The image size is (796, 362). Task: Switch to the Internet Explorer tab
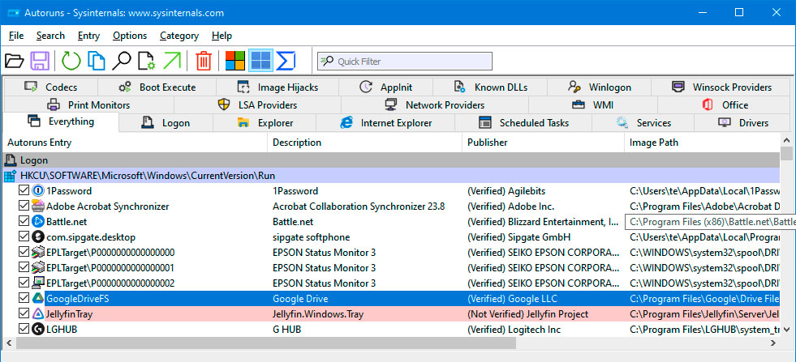[385, 123]
